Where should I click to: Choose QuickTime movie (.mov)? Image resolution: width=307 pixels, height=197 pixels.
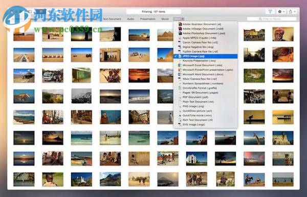point(205,115)
